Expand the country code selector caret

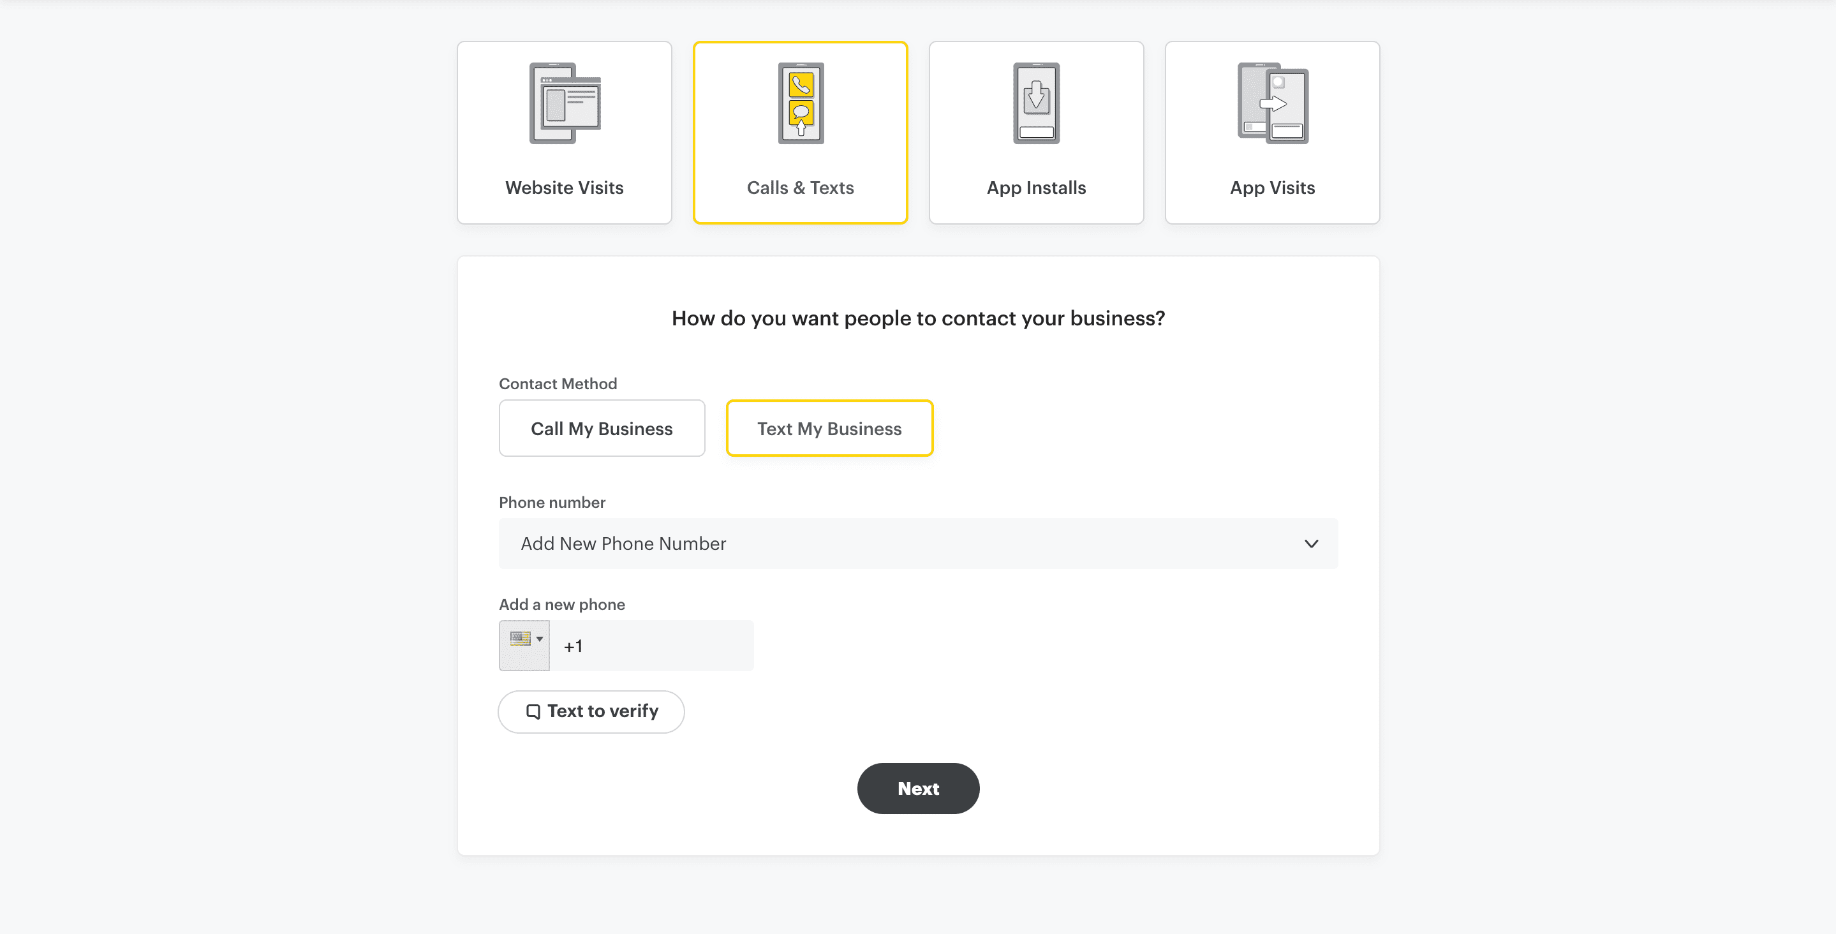(x=540, y=639)
